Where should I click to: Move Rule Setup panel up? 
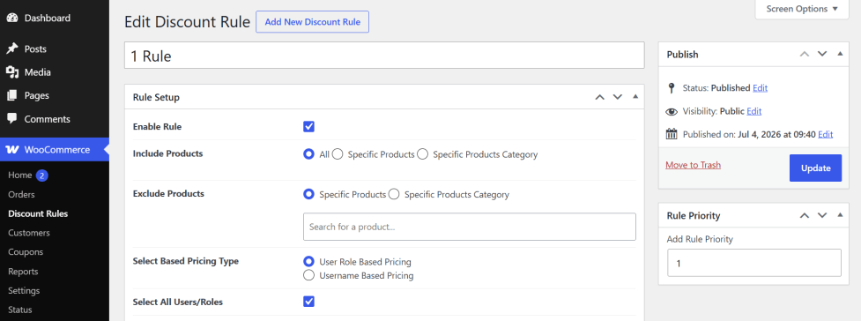click(599, 97)
